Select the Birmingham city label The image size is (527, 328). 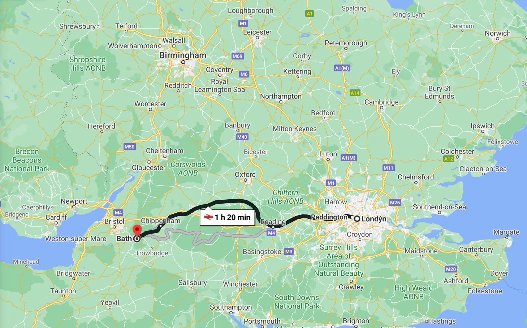tap(183, 56)
